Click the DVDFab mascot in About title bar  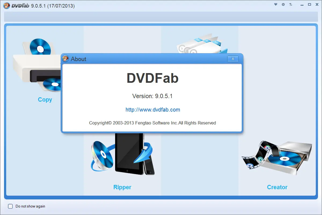click(x=66, y=59)
